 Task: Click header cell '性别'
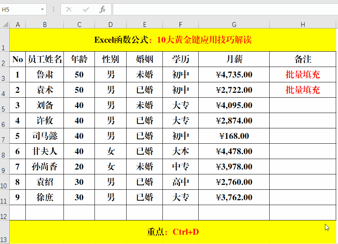pyautogui.click(x=111, y=59)
